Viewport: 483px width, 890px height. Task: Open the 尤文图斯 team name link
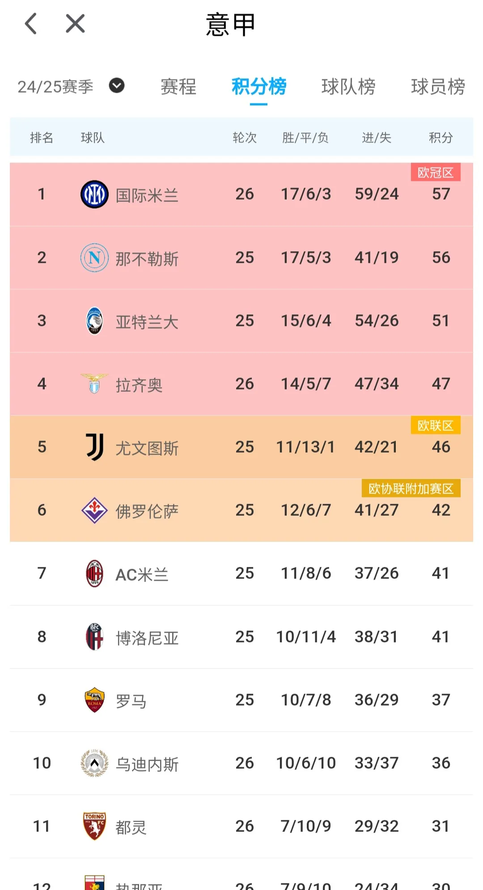coord(147,448)
